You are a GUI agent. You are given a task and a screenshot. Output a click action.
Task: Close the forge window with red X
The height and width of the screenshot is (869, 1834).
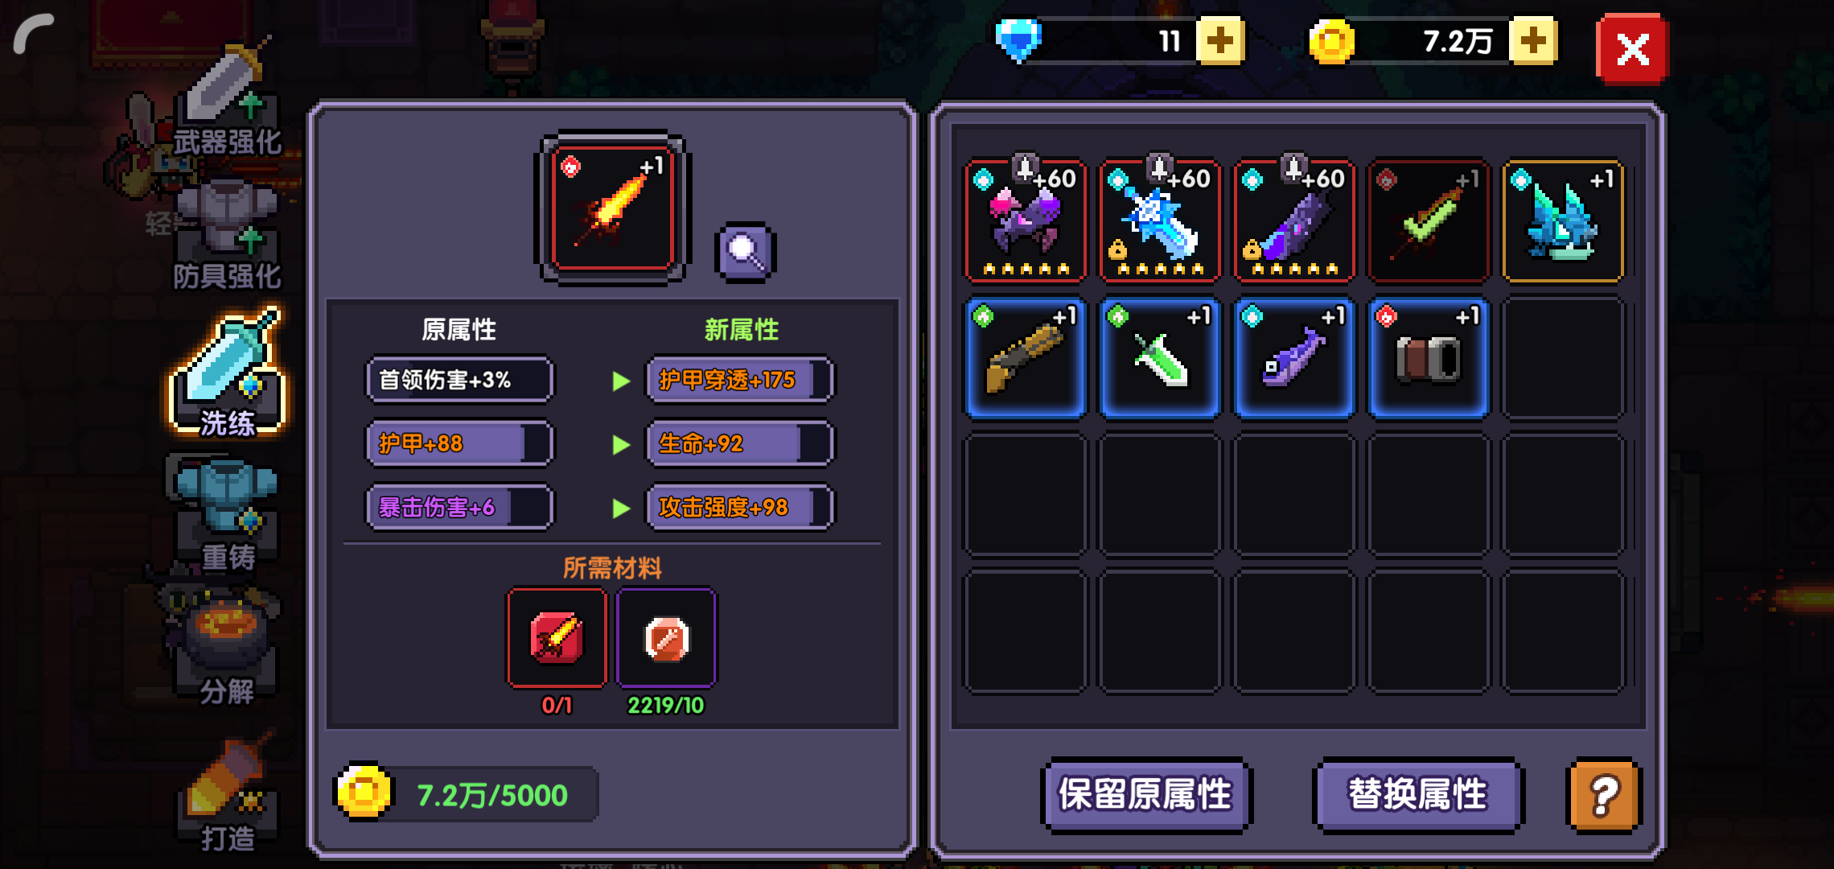[x=1632, y=49]
